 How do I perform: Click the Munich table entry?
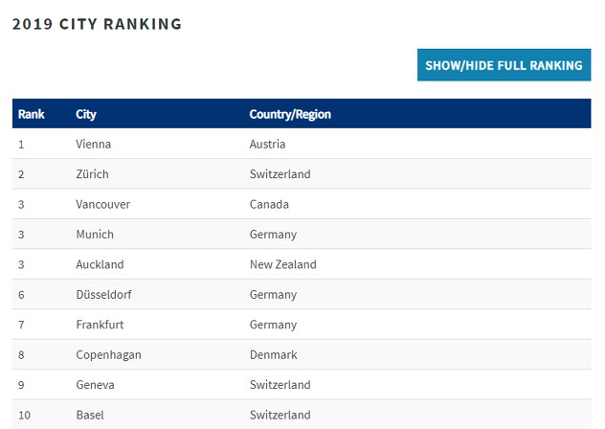(95, 235)
